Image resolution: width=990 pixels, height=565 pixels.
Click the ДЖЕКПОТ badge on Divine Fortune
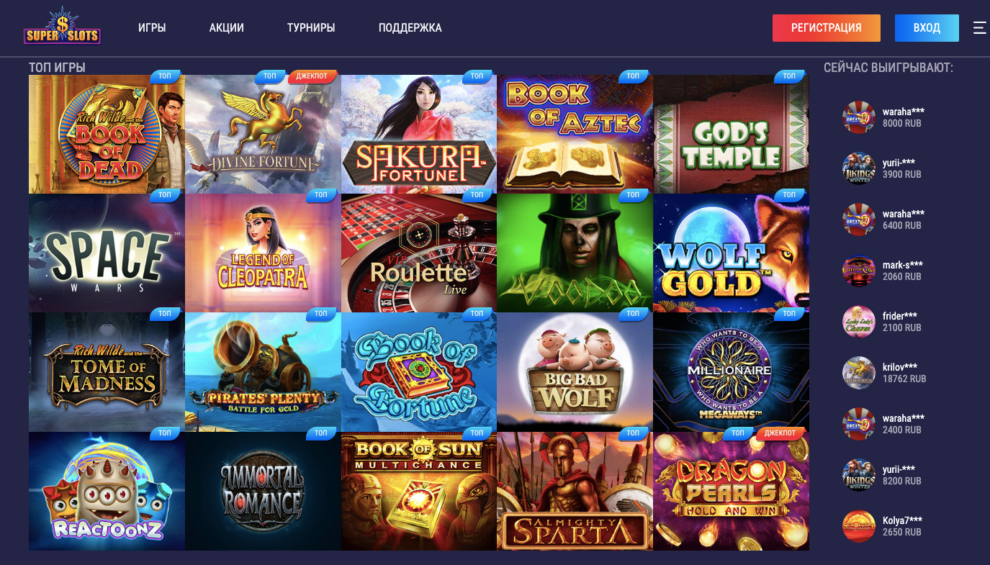312,76
